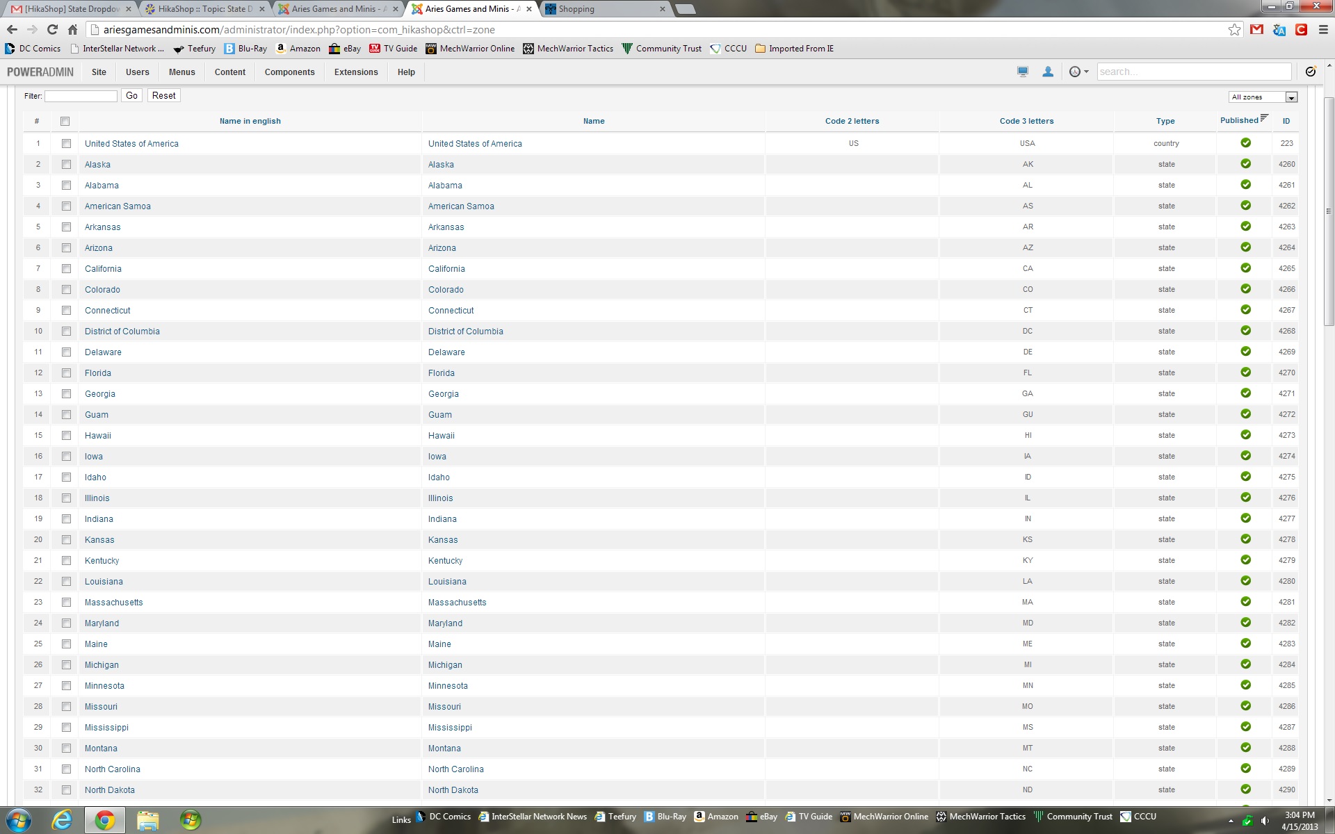This screenshot has width=1335, height=834.
Task: Open the clock history dropdown in admin bar
Action: 1078,72
